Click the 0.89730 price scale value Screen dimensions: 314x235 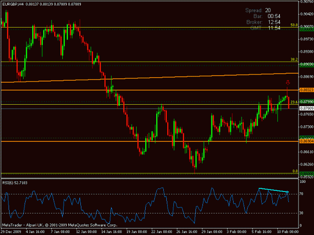(x=307, y=39)
